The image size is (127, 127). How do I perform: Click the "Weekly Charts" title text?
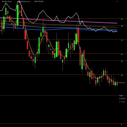point(7,2)
